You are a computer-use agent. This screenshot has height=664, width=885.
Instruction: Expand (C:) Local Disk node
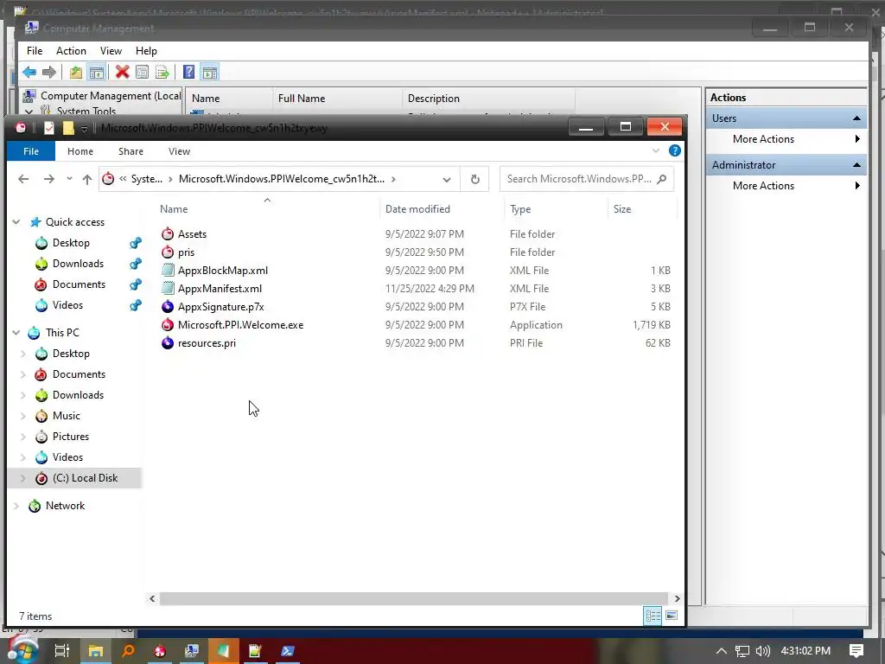click(x=23, y=478)
